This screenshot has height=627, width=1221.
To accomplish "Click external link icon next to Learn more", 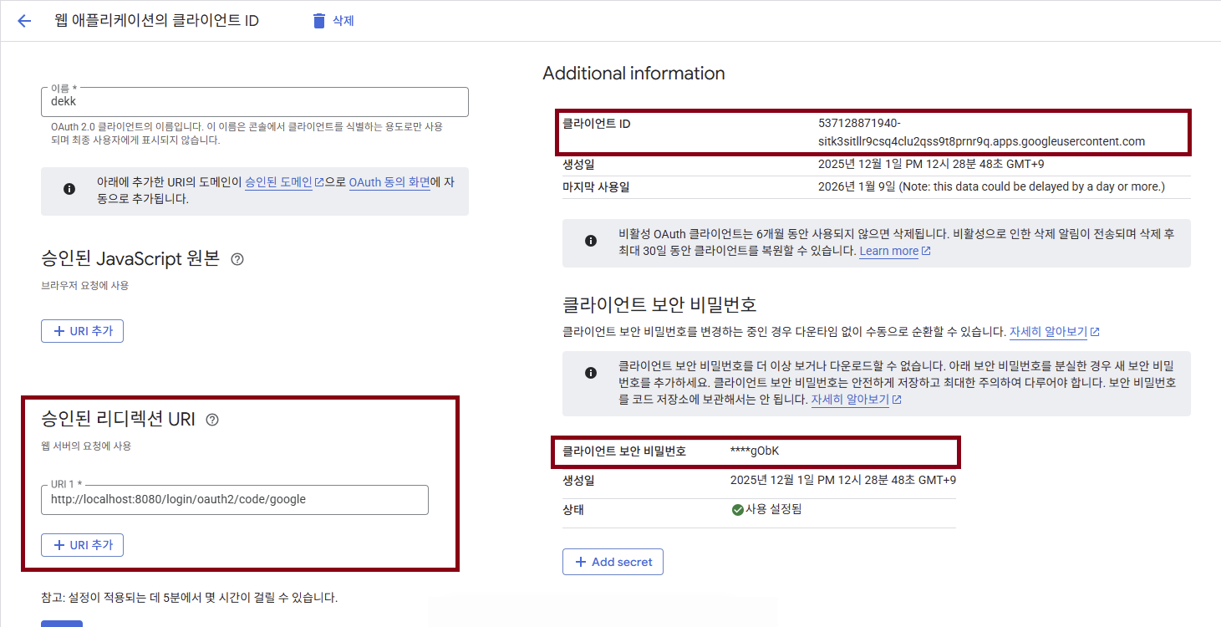I will tap(926, 251).
